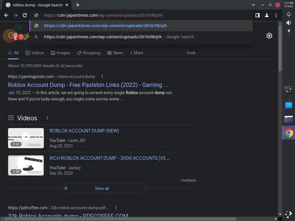Open the notifications bell in the sidebar

(289, 14)
